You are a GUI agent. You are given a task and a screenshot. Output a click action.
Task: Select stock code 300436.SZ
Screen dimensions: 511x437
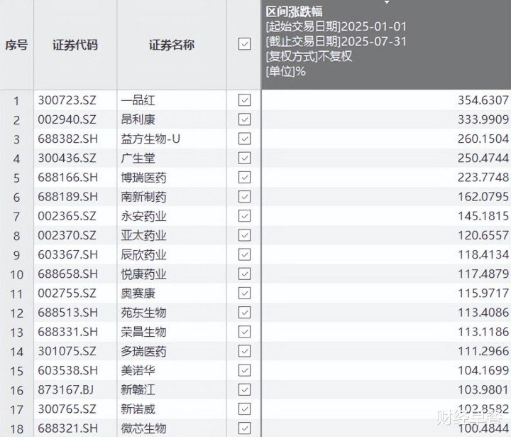[x=67, y=158]
